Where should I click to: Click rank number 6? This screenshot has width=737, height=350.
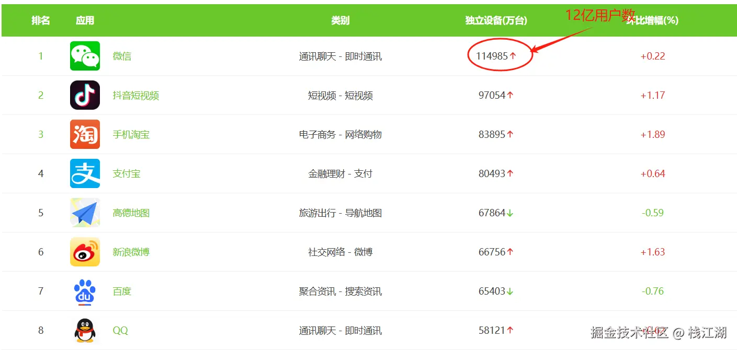[x=41, y=252]
